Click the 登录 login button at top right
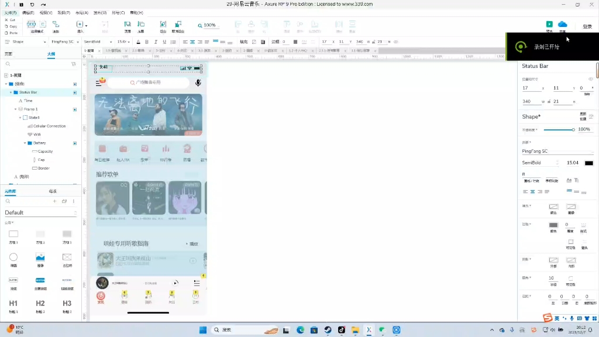This screenshot has height=337, width=599. [x=587, y=26]
